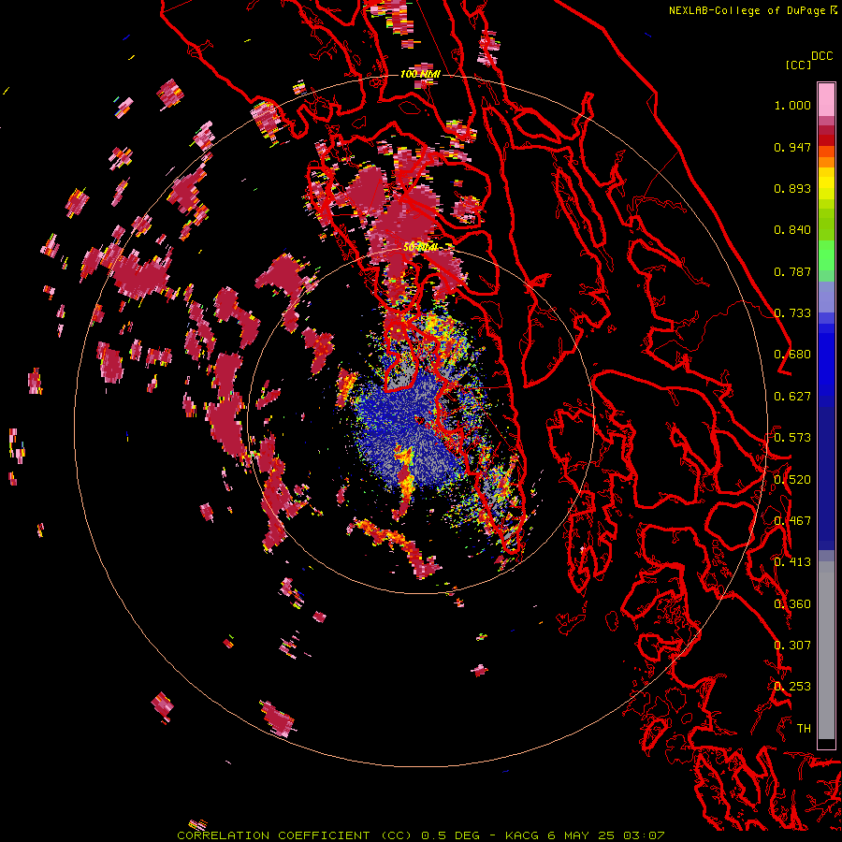842x842 pixels.
Task: Select the 1.000 scale value
Action: [x=792, y=105]
